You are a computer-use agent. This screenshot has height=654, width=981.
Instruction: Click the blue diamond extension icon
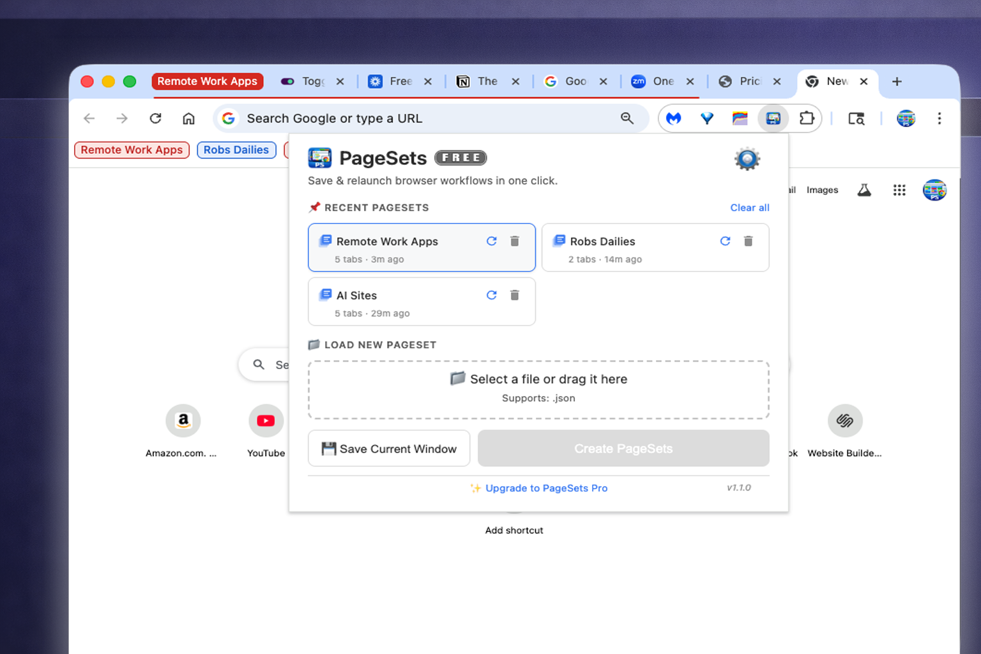(707, 118)
